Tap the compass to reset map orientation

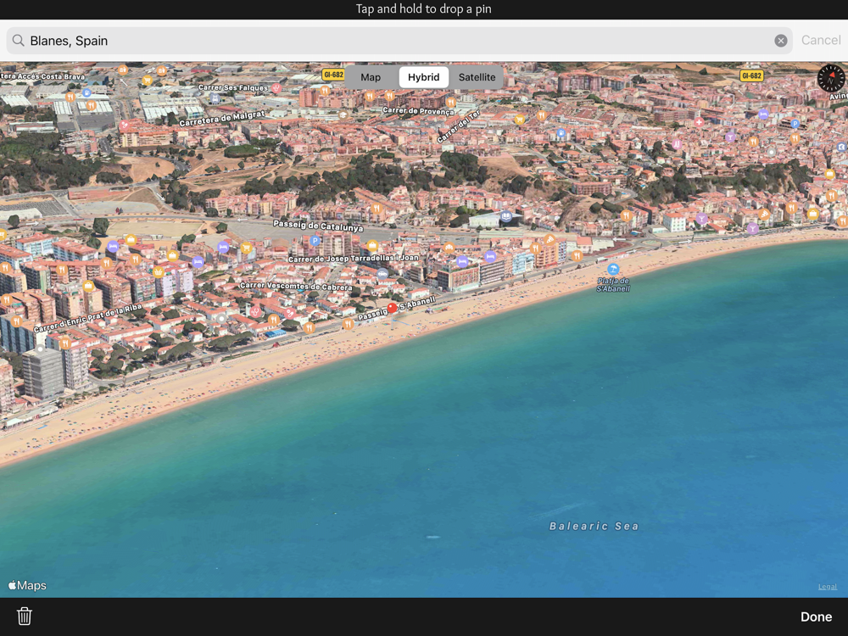point(831,78)
